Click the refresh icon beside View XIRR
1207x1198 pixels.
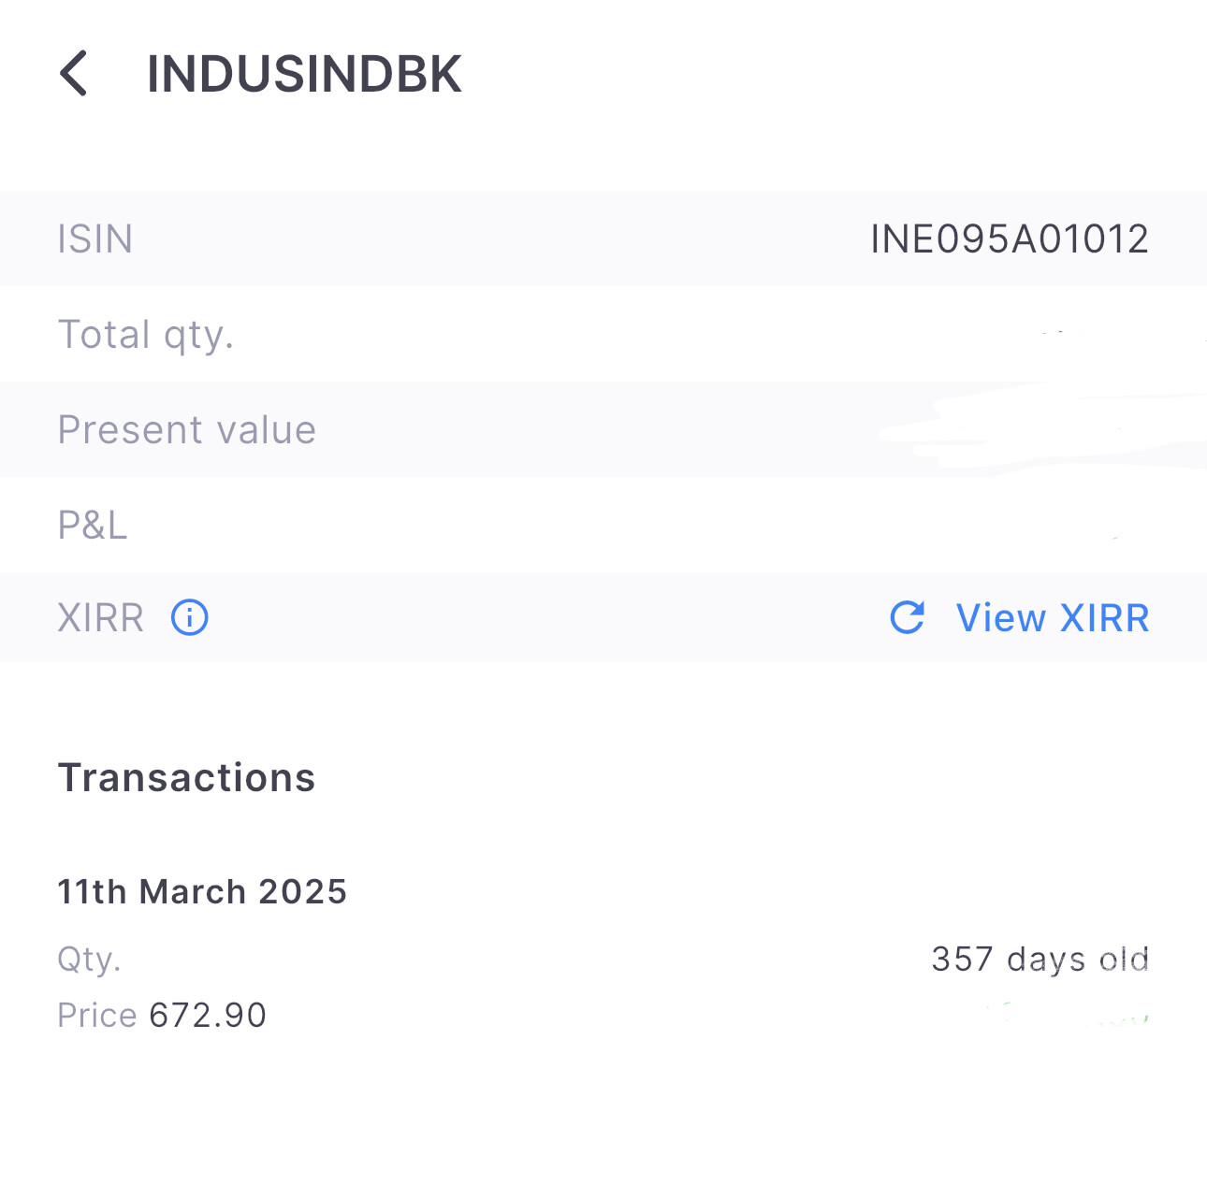point(907,618)
